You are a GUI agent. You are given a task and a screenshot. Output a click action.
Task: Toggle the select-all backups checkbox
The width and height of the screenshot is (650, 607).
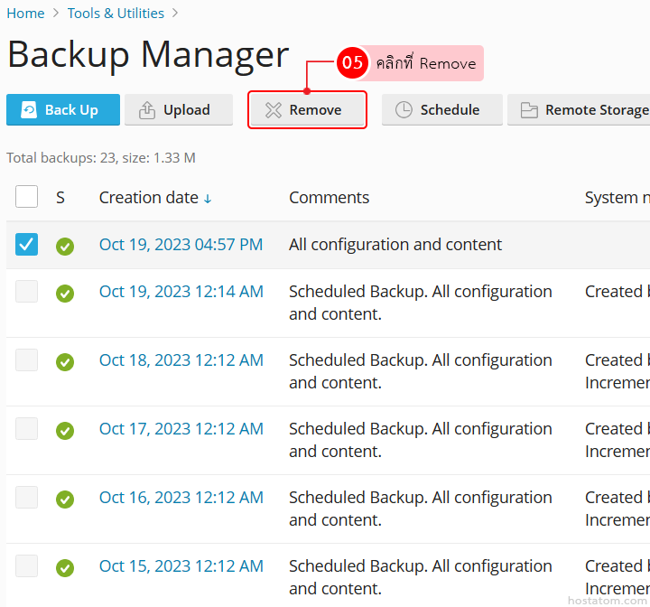(27, 197)
